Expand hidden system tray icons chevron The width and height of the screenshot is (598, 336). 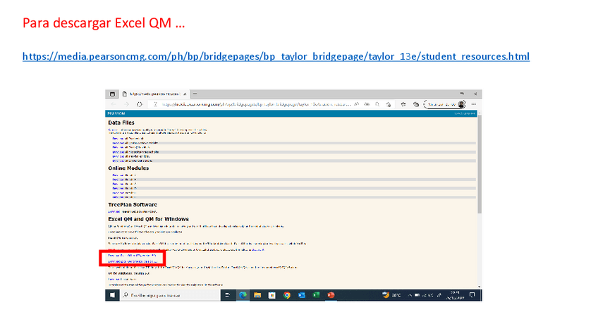(410, 295)
